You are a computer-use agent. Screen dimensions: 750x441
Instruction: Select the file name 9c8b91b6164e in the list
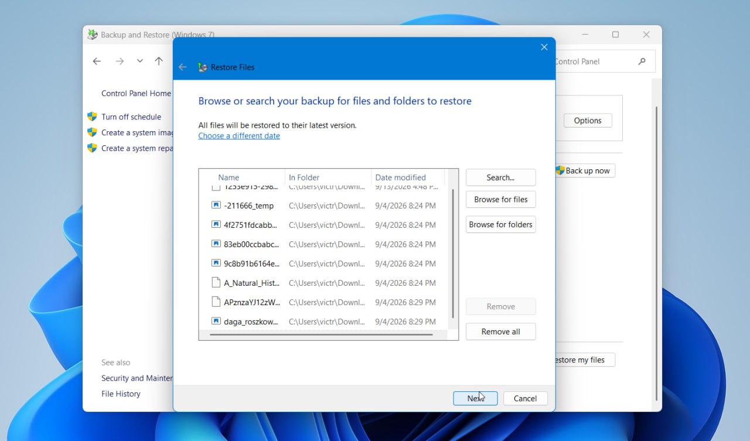coord(252,264)
